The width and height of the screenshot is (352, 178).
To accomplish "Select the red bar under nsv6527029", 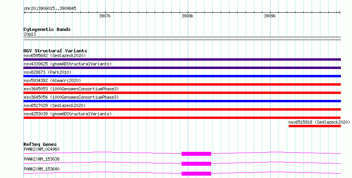I will 182,109.
